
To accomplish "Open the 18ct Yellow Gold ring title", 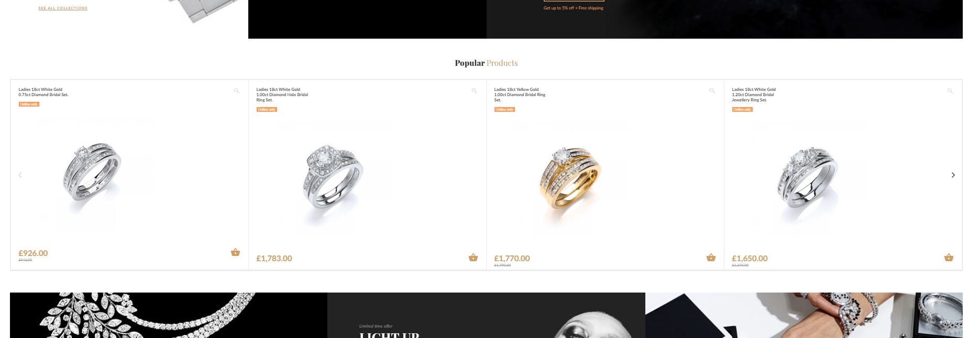I will pyautogui.click(x=520, y=95).
